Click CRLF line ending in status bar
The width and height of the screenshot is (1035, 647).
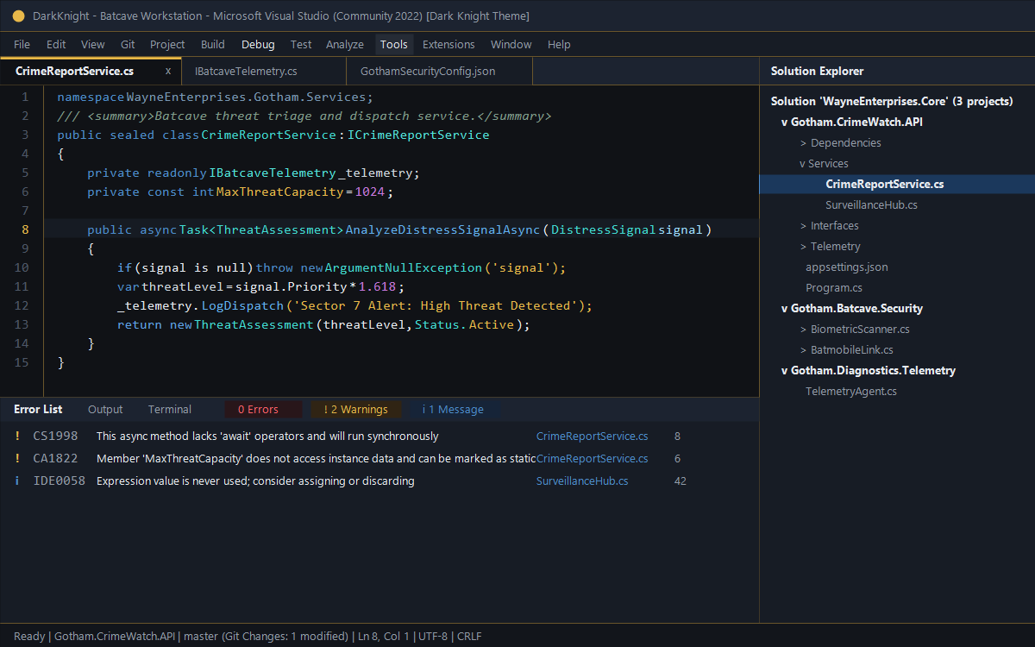point(469,637)
